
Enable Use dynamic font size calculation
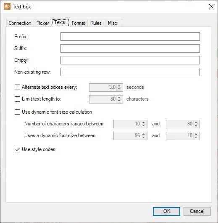click(17, 112)
